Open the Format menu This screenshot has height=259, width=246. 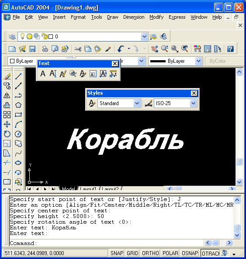[78, 17]
